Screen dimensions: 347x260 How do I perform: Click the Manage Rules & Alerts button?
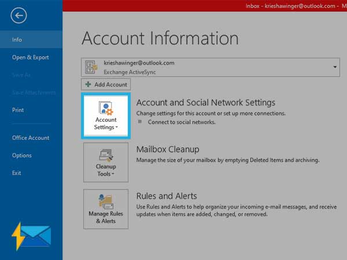pos(106,209)
